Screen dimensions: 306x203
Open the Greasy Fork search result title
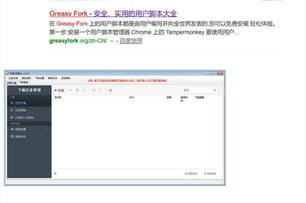click(x=113, y=13)
